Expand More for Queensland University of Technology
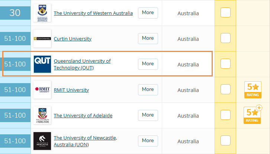Image resolution: width=270 pixels, height=154 pixels. [x=148, y=64]
